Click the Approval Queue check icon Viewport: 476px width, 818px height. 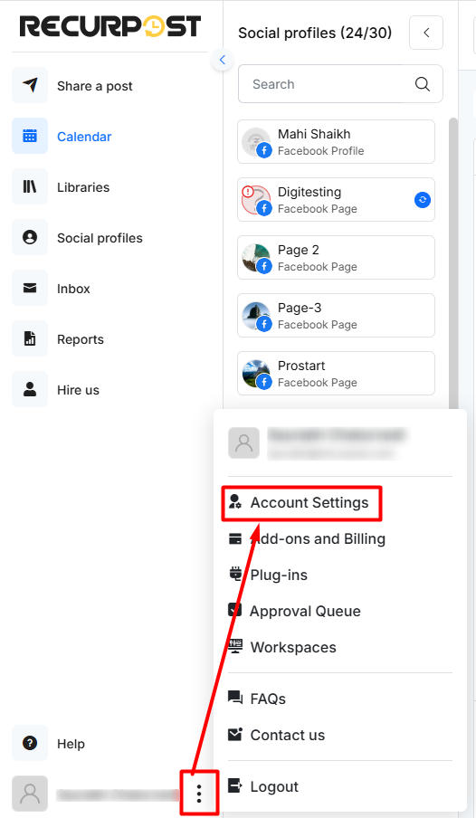coord(235,610)
